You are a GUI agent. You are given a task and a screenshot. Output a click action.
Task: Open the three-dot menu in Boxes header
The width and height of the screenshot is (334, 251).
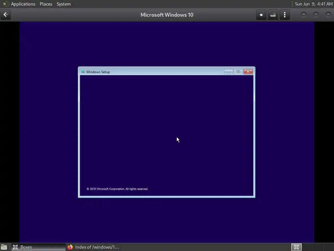click(284, 15)
